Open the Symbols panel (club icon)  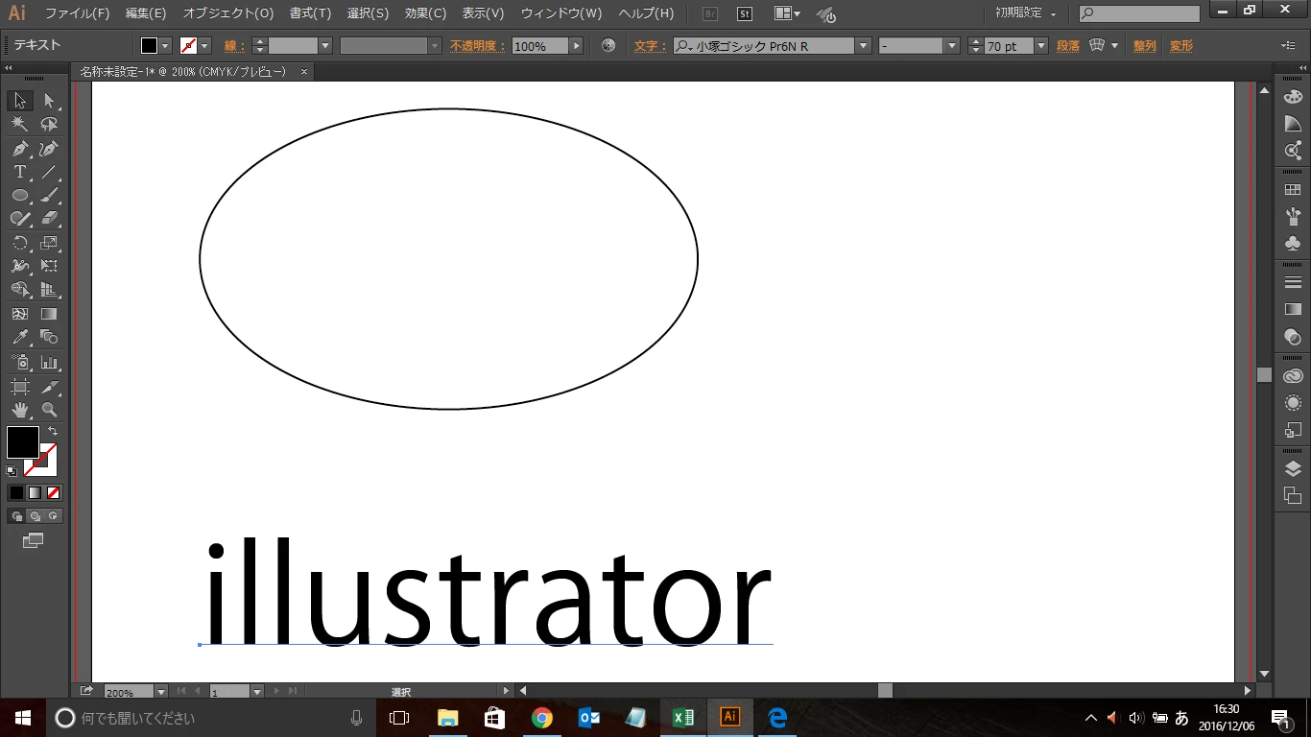coord(1293,243)
